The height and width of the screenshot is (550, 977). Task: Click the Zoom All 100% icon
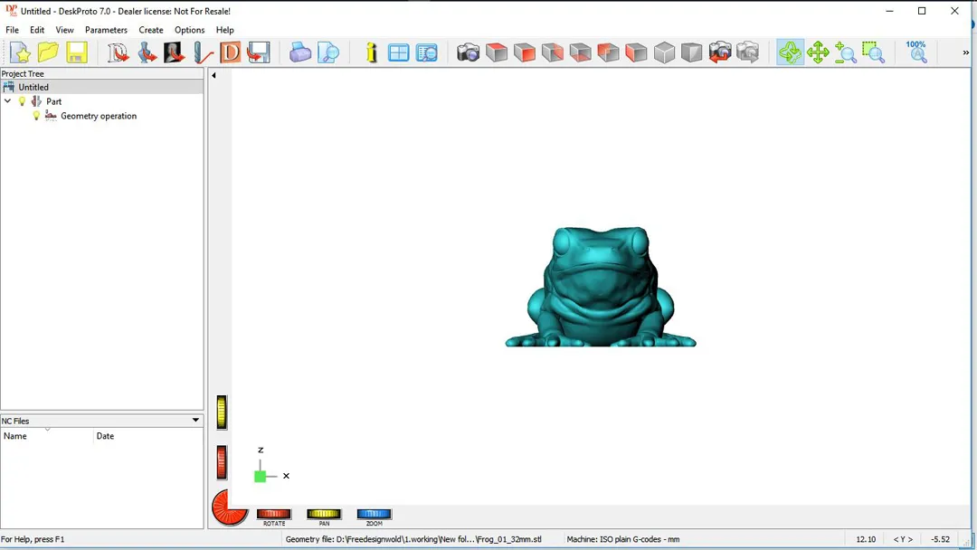[x=916, y=52]
